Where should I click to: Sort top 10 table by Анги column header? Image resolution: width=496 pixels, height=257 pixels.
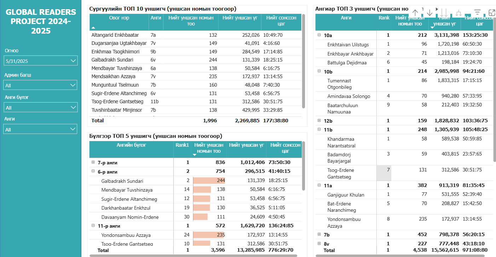[x=156, y=18]
